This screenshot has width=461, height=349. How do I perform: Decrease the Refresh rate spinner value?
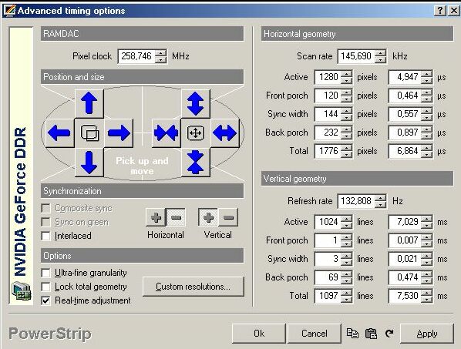(x=381, y=204)
